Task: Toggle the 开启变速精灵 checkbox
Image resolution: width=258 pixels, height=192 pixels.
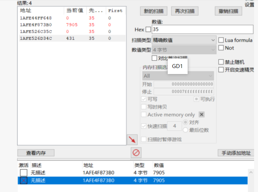Action: [x=221, y=70]
